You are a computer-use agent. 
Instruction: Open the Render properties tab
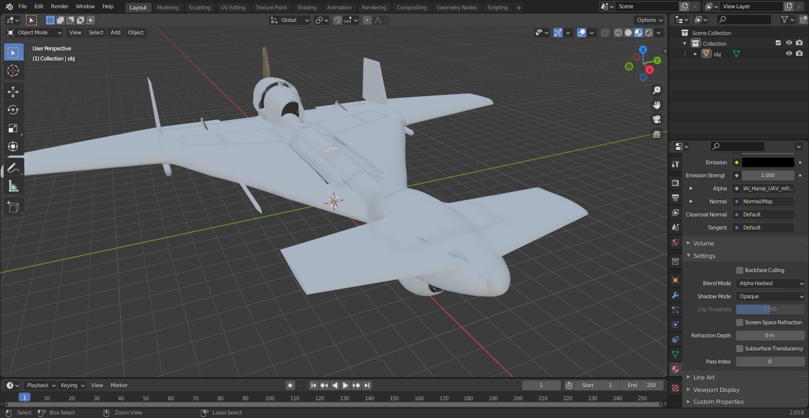point(675,183)
